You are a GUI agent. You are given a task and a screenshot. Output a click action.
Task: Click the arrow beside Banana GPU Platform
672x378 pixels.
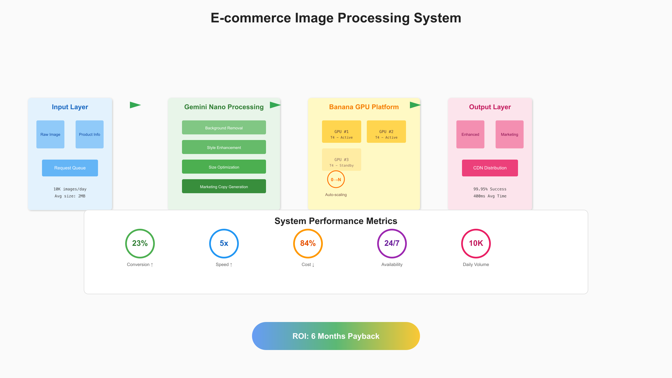pos(415,105)
